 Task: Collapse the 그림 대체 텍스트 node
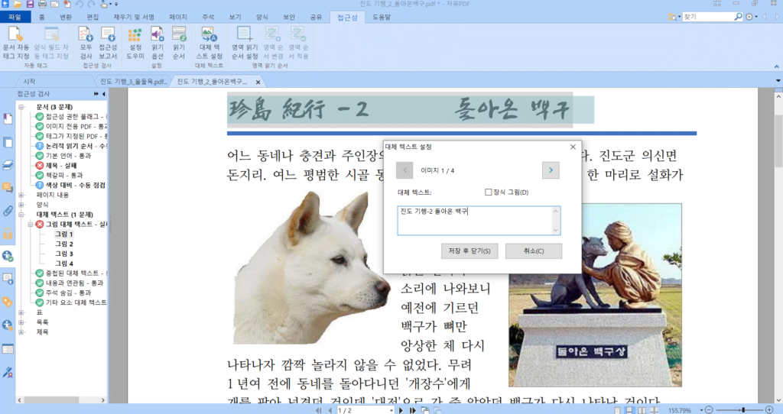tap(31, 225)
